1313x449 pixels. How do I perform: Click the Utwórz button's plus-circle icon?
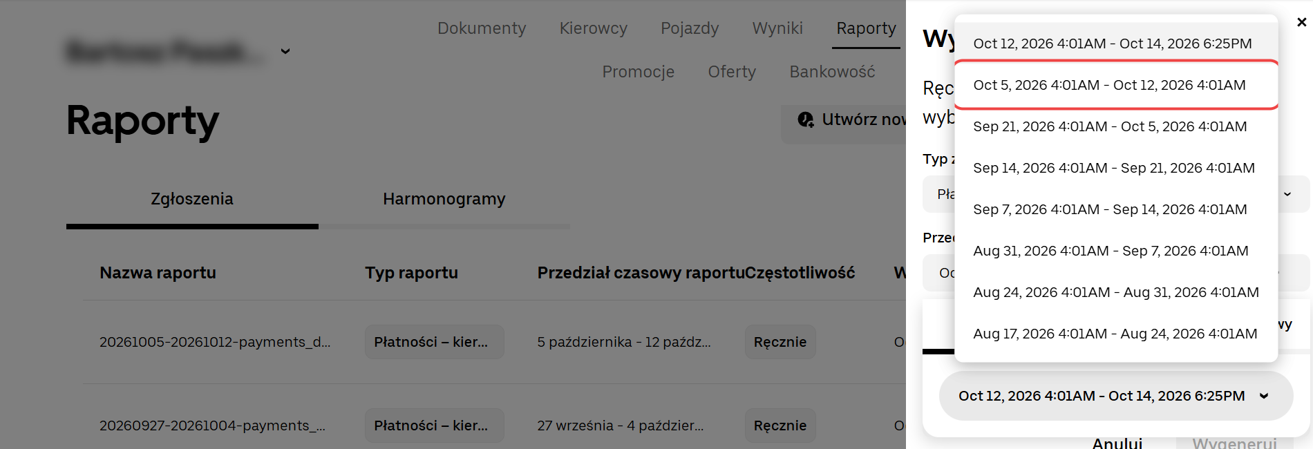[806, 120]
